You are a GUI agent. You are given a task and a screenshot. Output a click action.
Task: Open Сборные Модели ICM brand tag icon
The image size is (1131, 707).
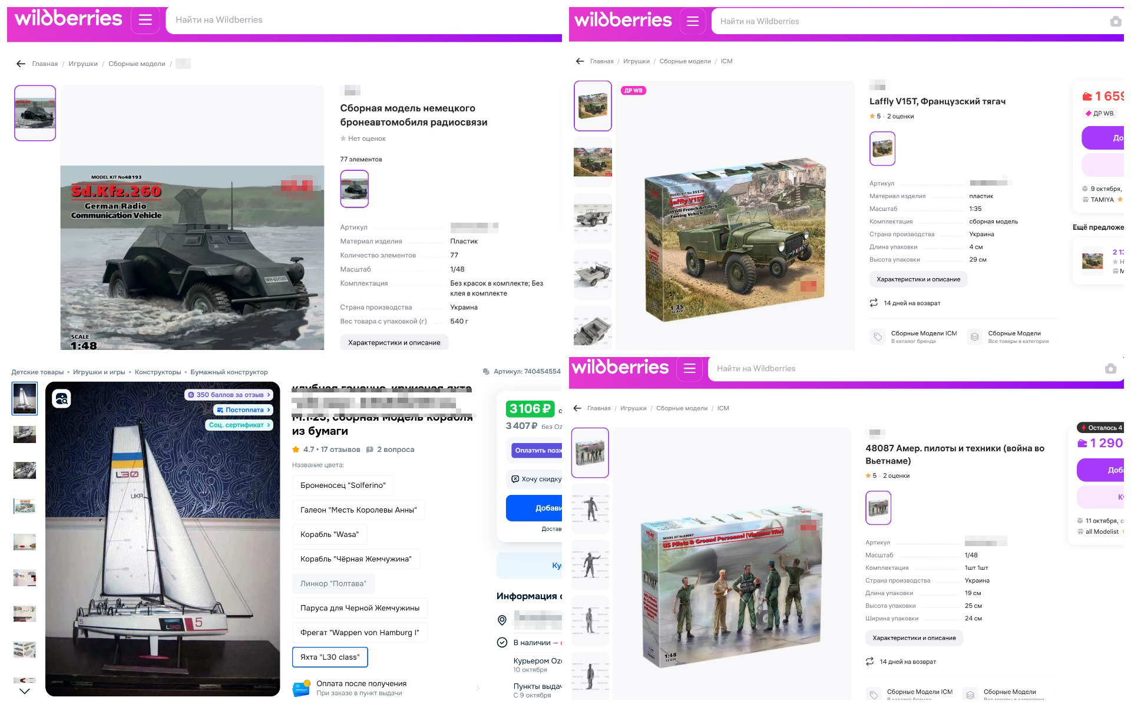click(x=878, y=337)
